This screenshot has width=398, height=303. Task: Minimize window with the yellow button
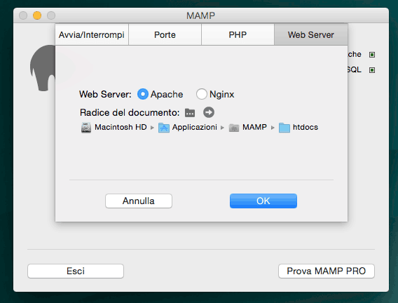pos(37,15)
